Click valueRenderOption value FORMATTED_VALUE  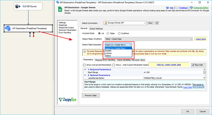tap(153, 78)
